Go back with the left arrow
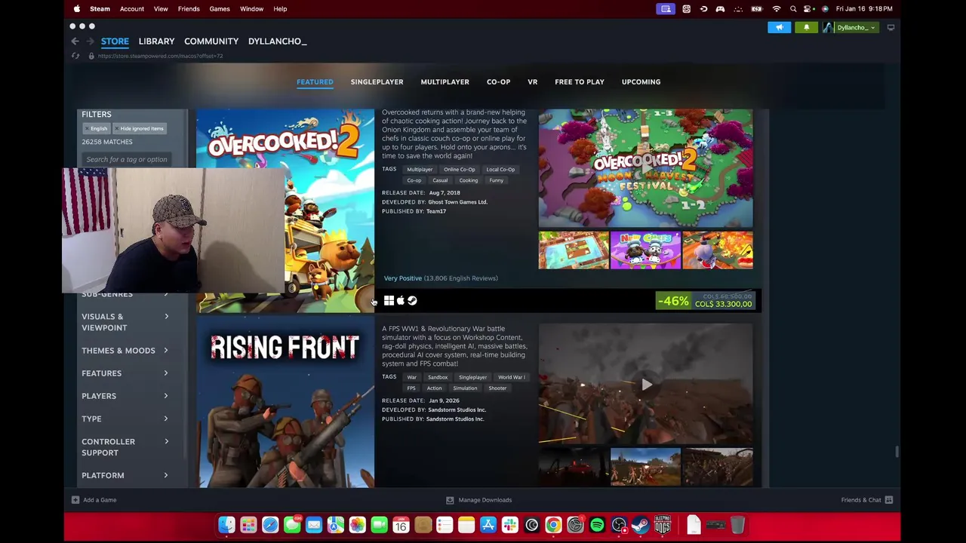Viewport: 966px width, 543px height. 75,41
